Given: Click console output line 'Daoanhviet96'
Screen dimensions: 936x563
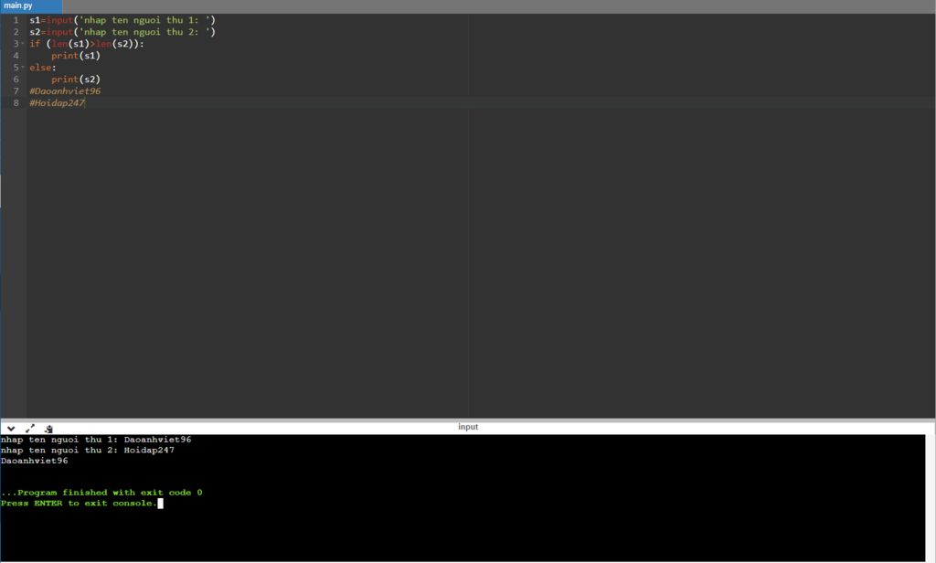Looking at the screenshot, I should (34, 461).
